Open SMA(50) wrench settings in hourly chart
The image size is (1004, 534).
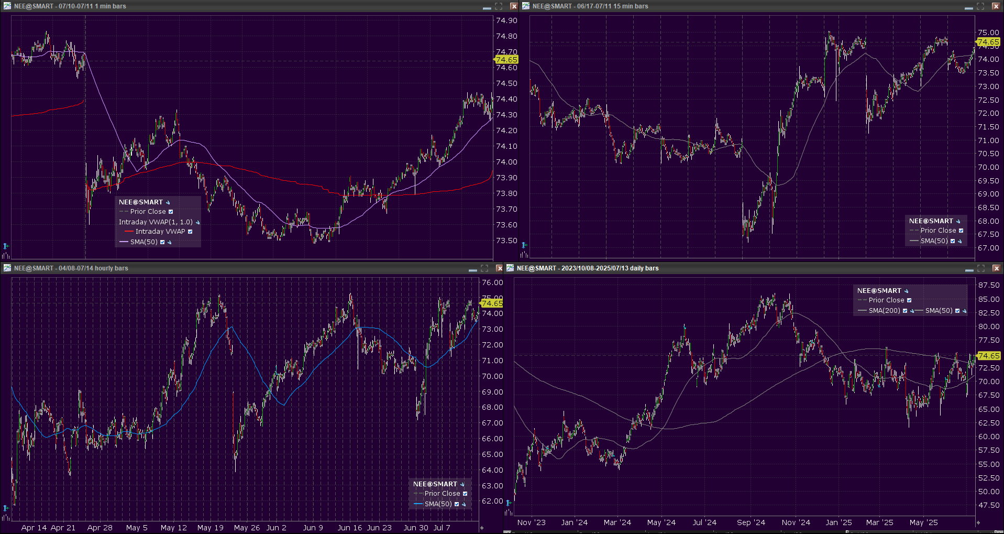coord(464,504)
